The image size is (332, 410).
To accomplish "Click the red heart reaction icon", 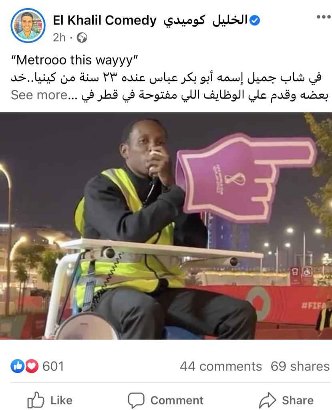I will pyautogui.click(x=32, y=366).
